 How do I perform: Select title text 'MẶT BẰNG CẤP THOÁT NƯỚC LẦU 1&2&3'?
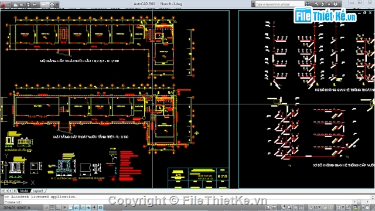[79, 61]
